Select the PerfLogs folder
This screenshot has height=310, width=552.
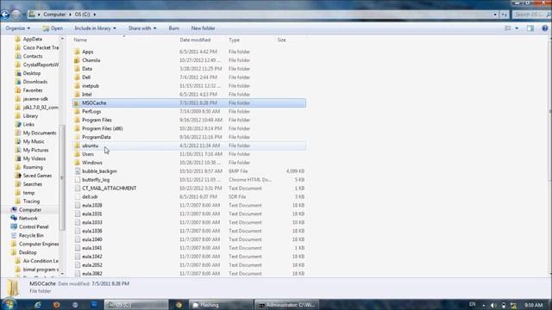pyautogui.click(x=91, y=111)
